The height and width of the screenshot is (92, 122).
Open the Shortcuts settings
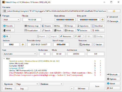pos(113,74)
